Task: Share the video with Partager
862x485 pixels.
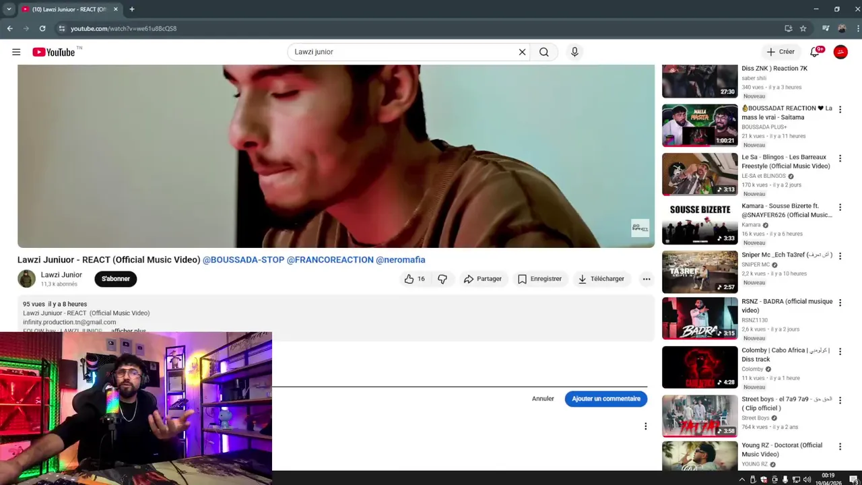Action: (482, 279)
